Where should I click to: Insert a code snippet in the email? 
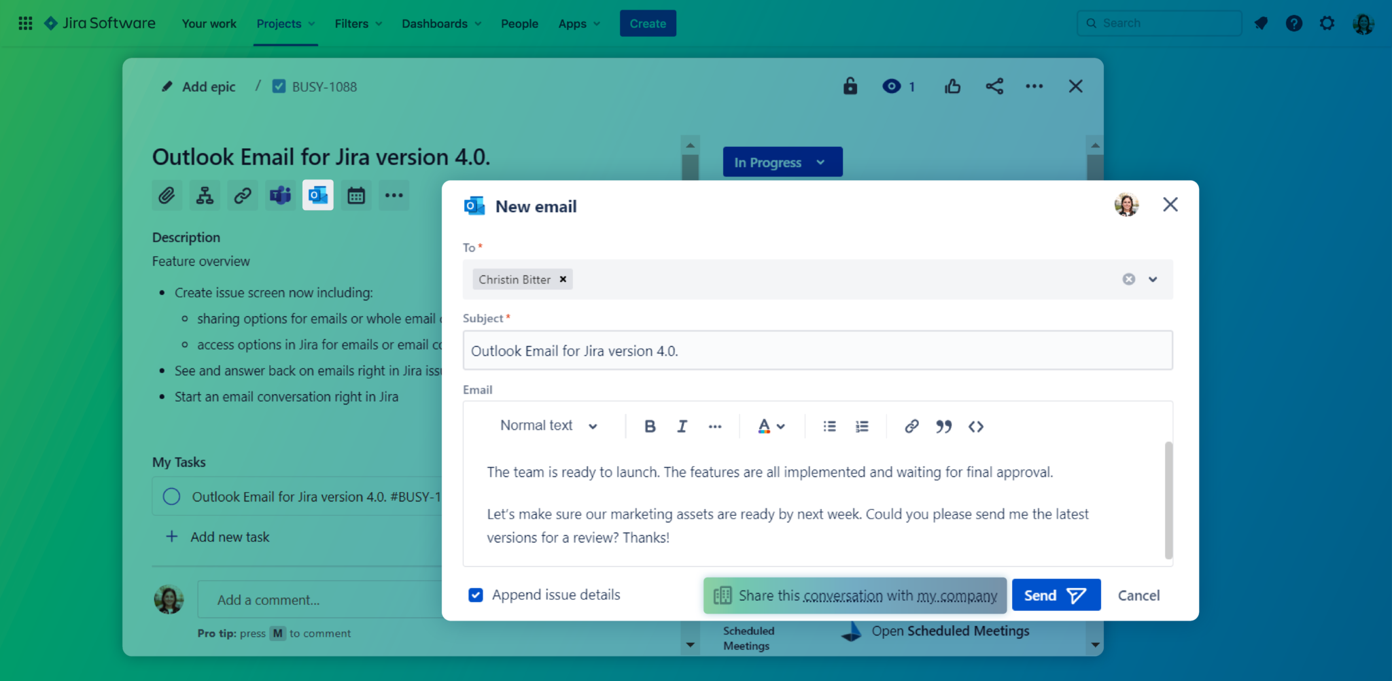tap(976, 427)
